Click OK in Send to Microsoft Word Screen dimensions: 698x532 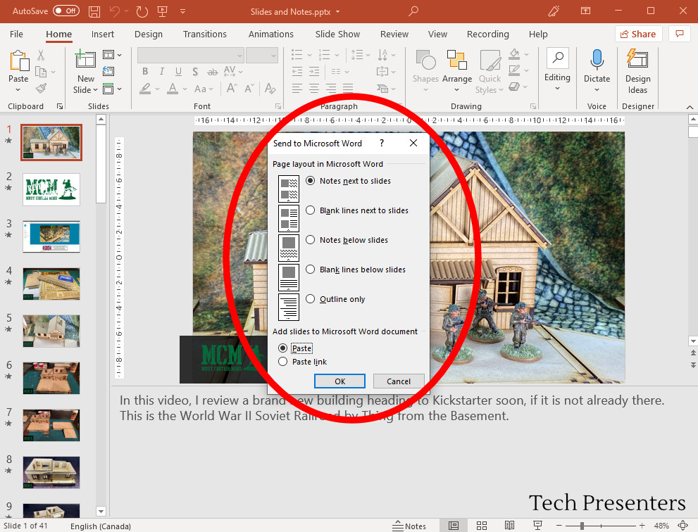click(x=339, y=381)
